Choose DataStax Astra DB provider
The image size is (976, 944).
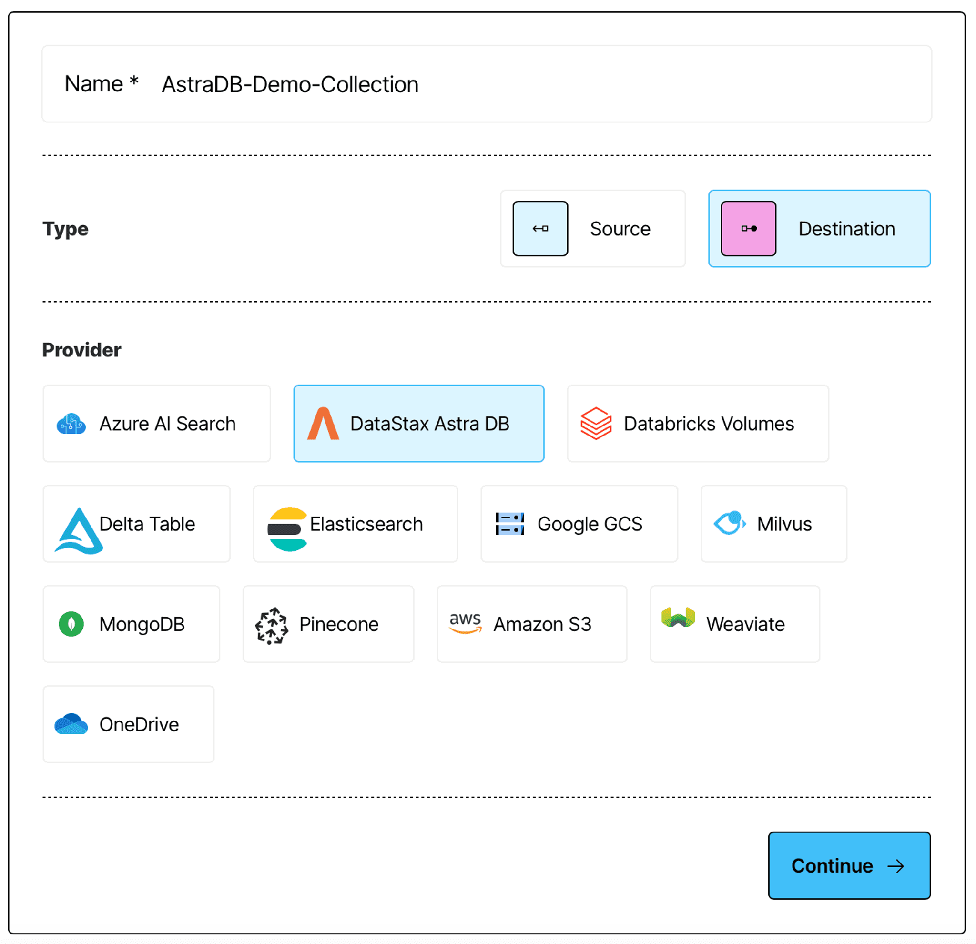pyautogui.click(x=419, y=424)
